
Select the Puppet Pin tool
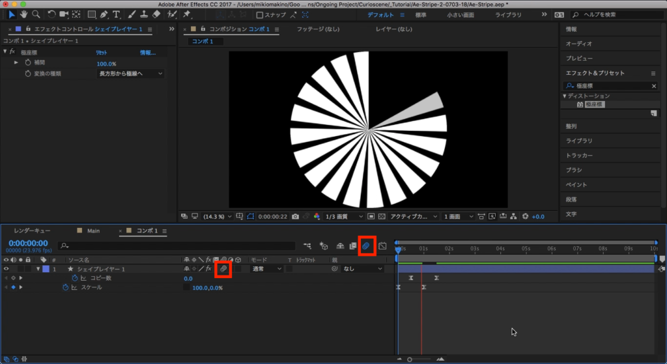(x=187, y=14)
